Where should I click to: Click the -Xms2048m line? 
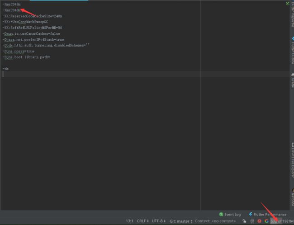pos(12,4)
